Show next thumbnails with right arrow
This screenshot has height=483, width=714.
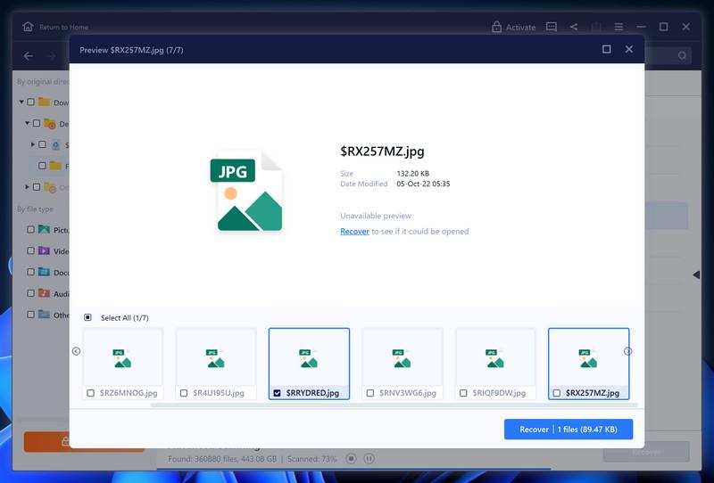tap(627, 351)
